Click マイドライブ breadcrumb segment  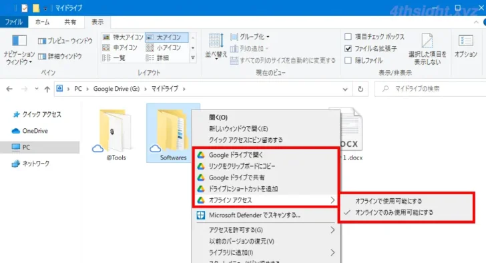click(x=165, y=89)
